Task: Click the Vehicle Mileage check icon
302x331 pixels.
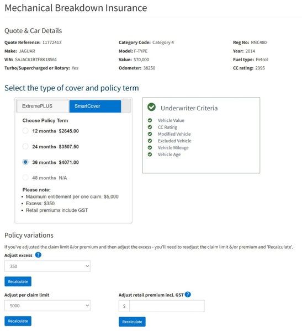Action: 150,147
